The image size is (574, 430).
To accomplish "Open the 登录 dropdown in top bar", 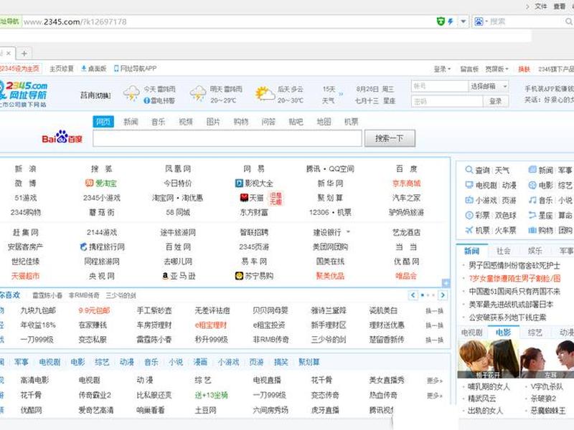I will [x=442, y=69].
